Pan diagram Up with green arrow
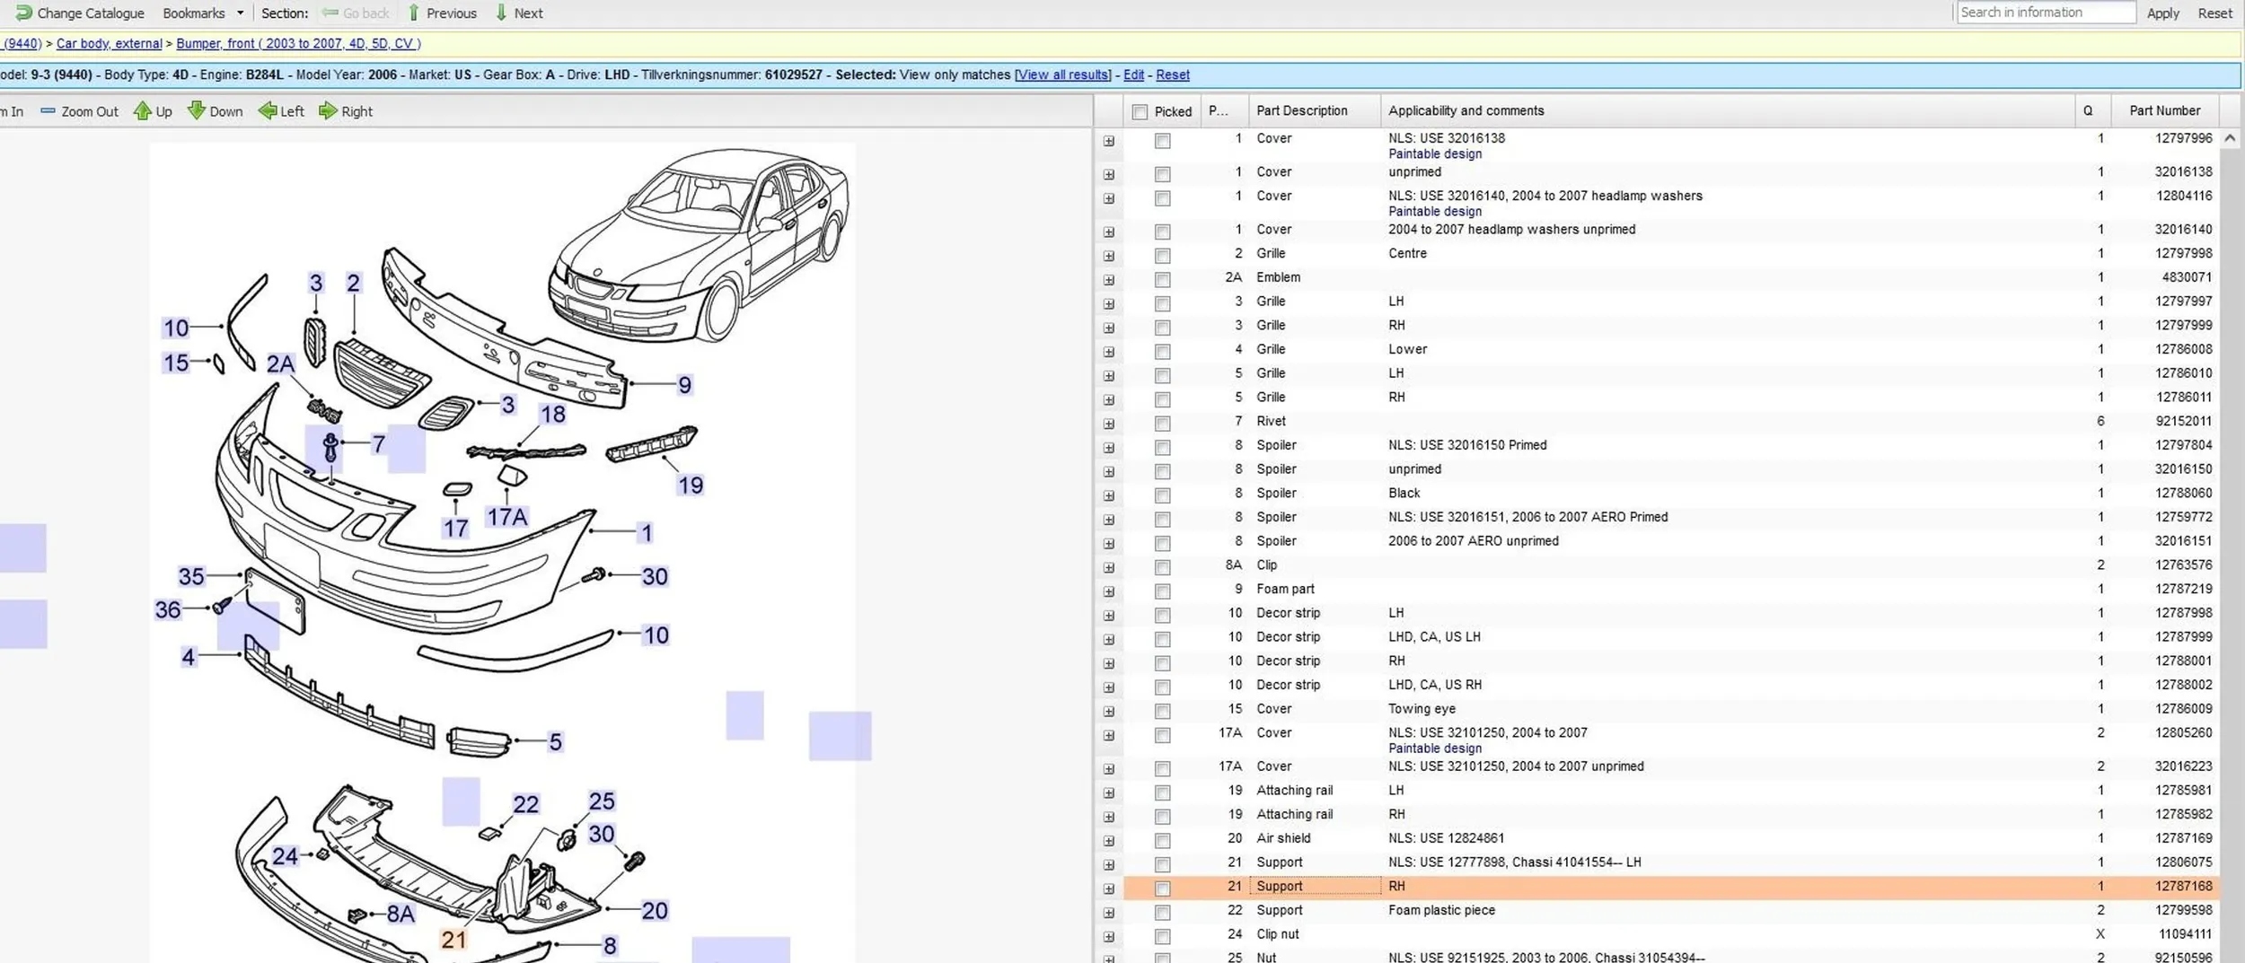The width and height of the screenshot is (2245, 963). click(143, 111)
